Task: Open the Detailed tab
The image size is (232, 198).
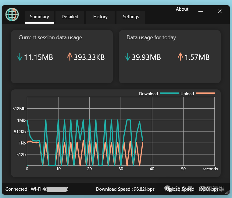Action: (x=70, y=17)
